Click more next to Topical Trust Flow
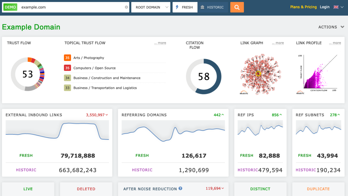Viewport: 348px width, 196px height. [x=160, y=43]
